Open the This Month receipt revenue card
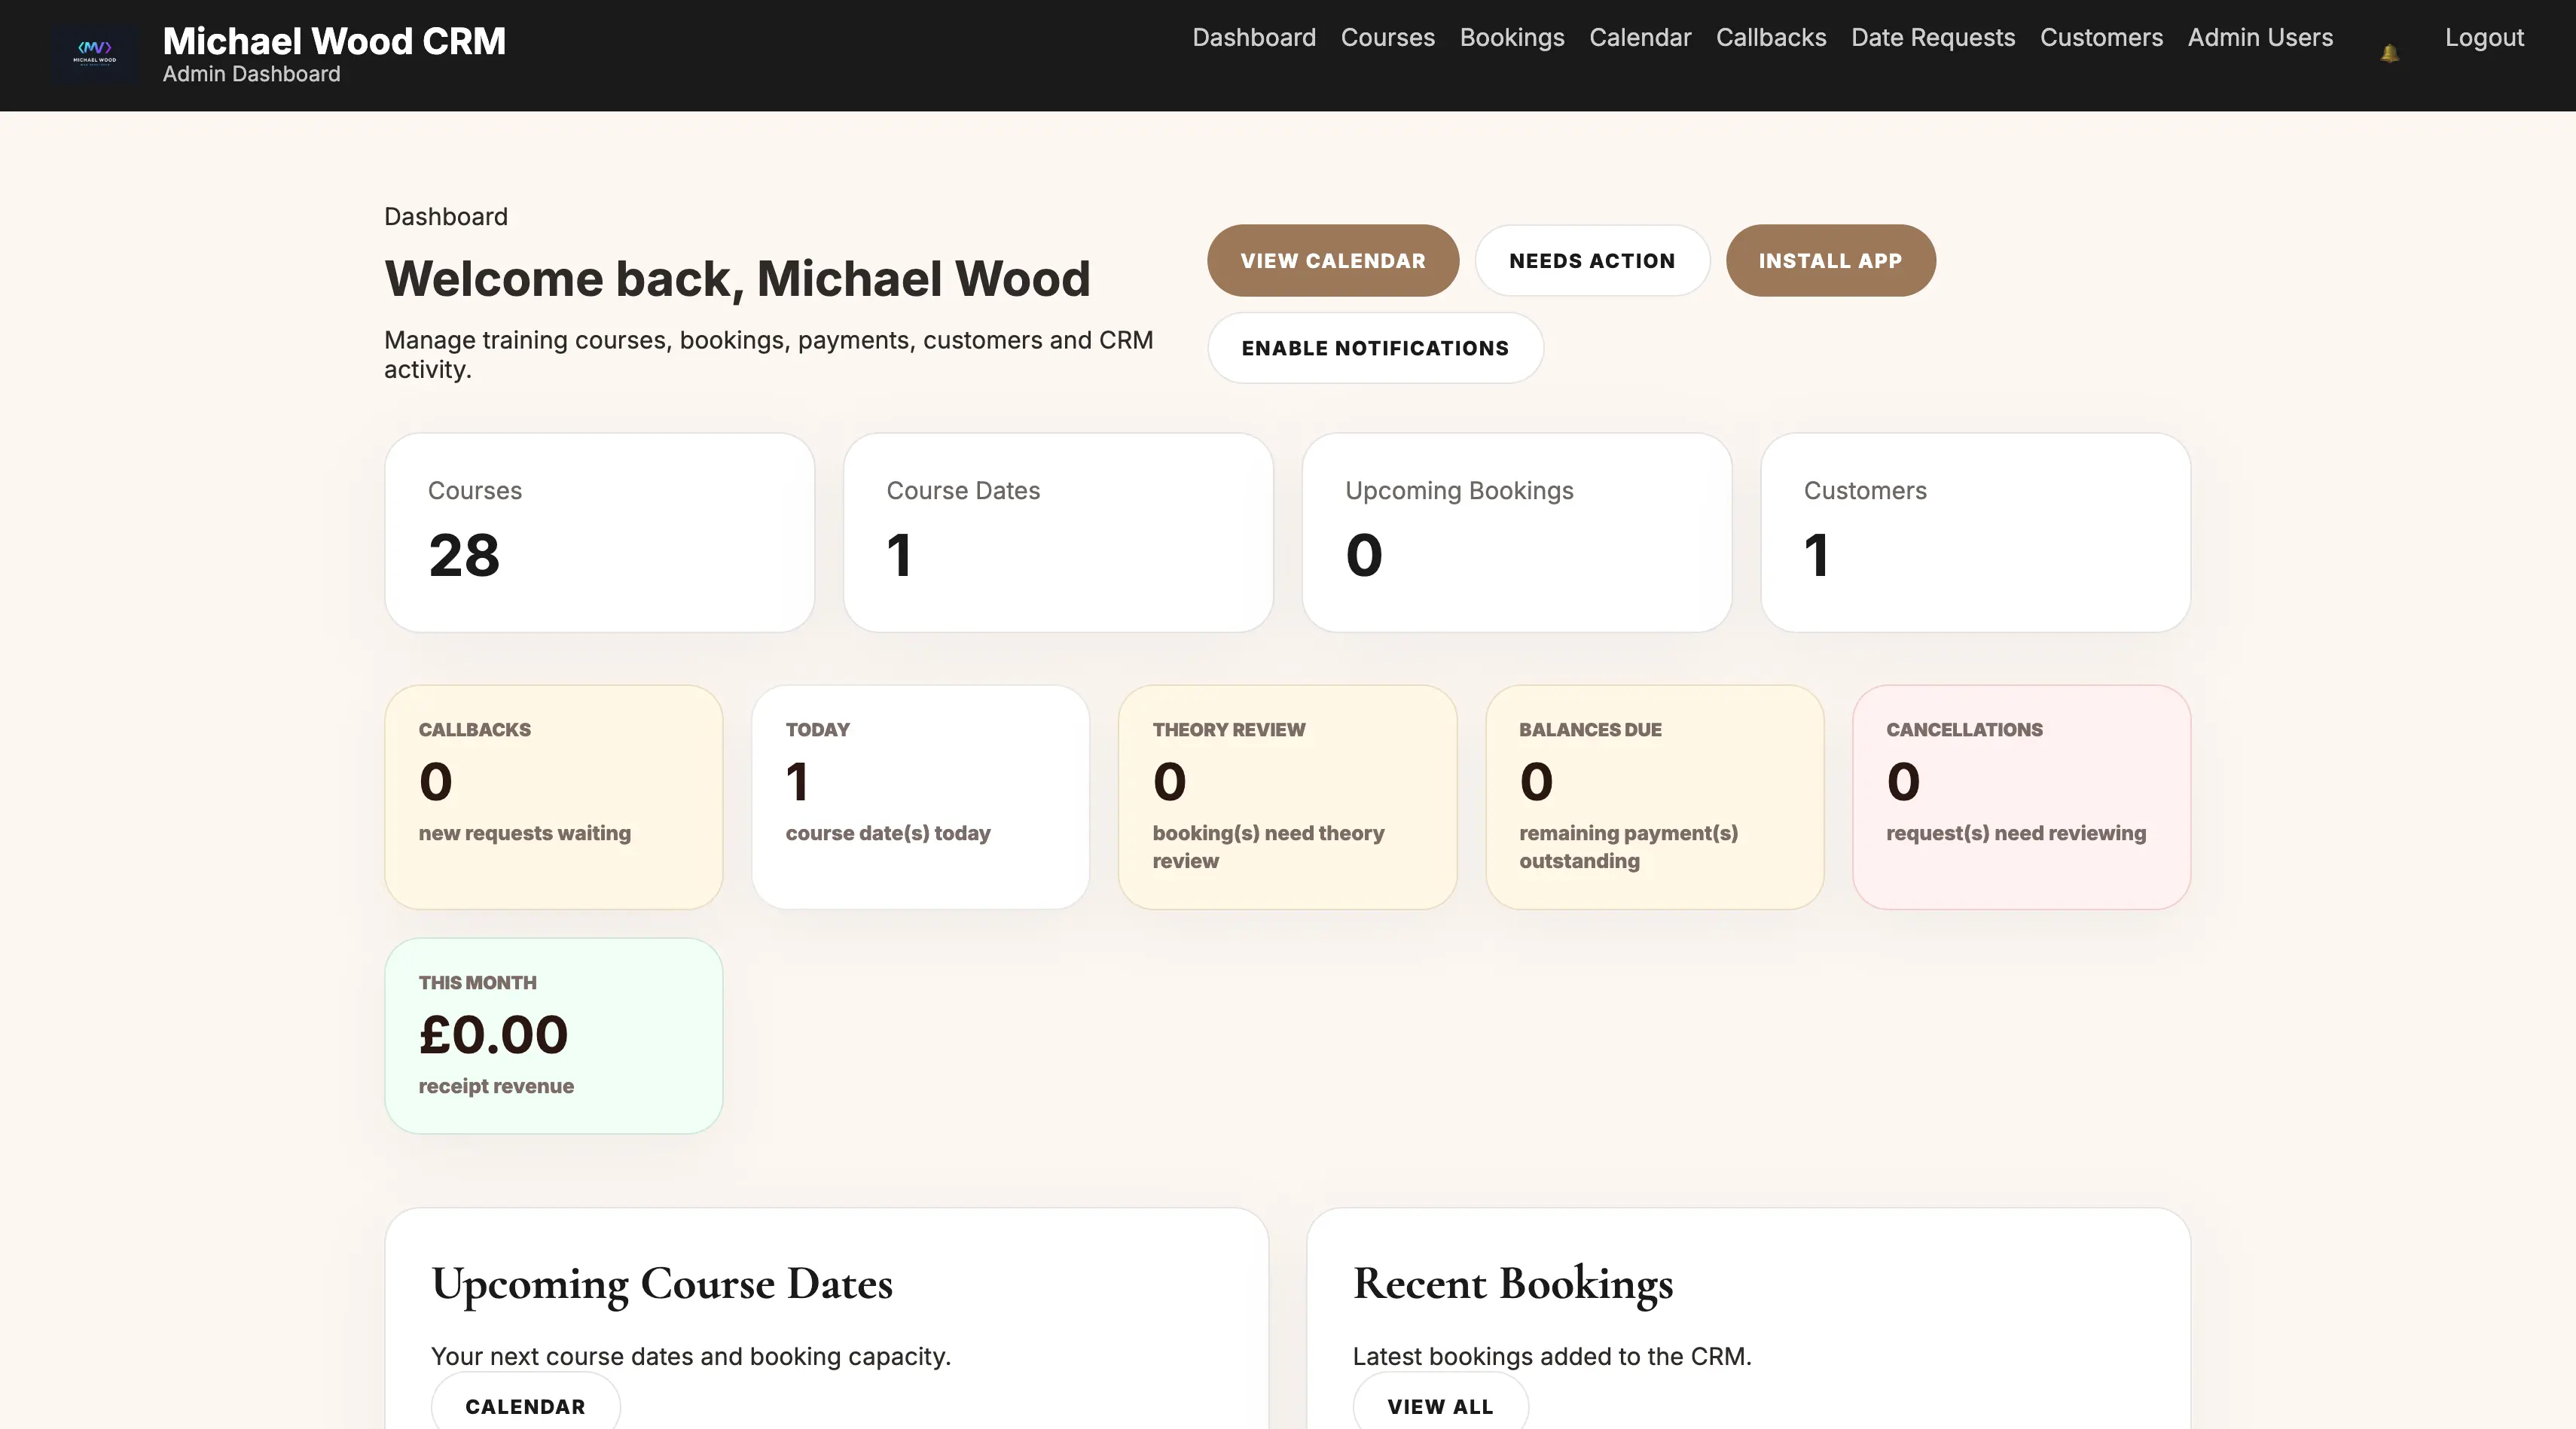 553,1036
